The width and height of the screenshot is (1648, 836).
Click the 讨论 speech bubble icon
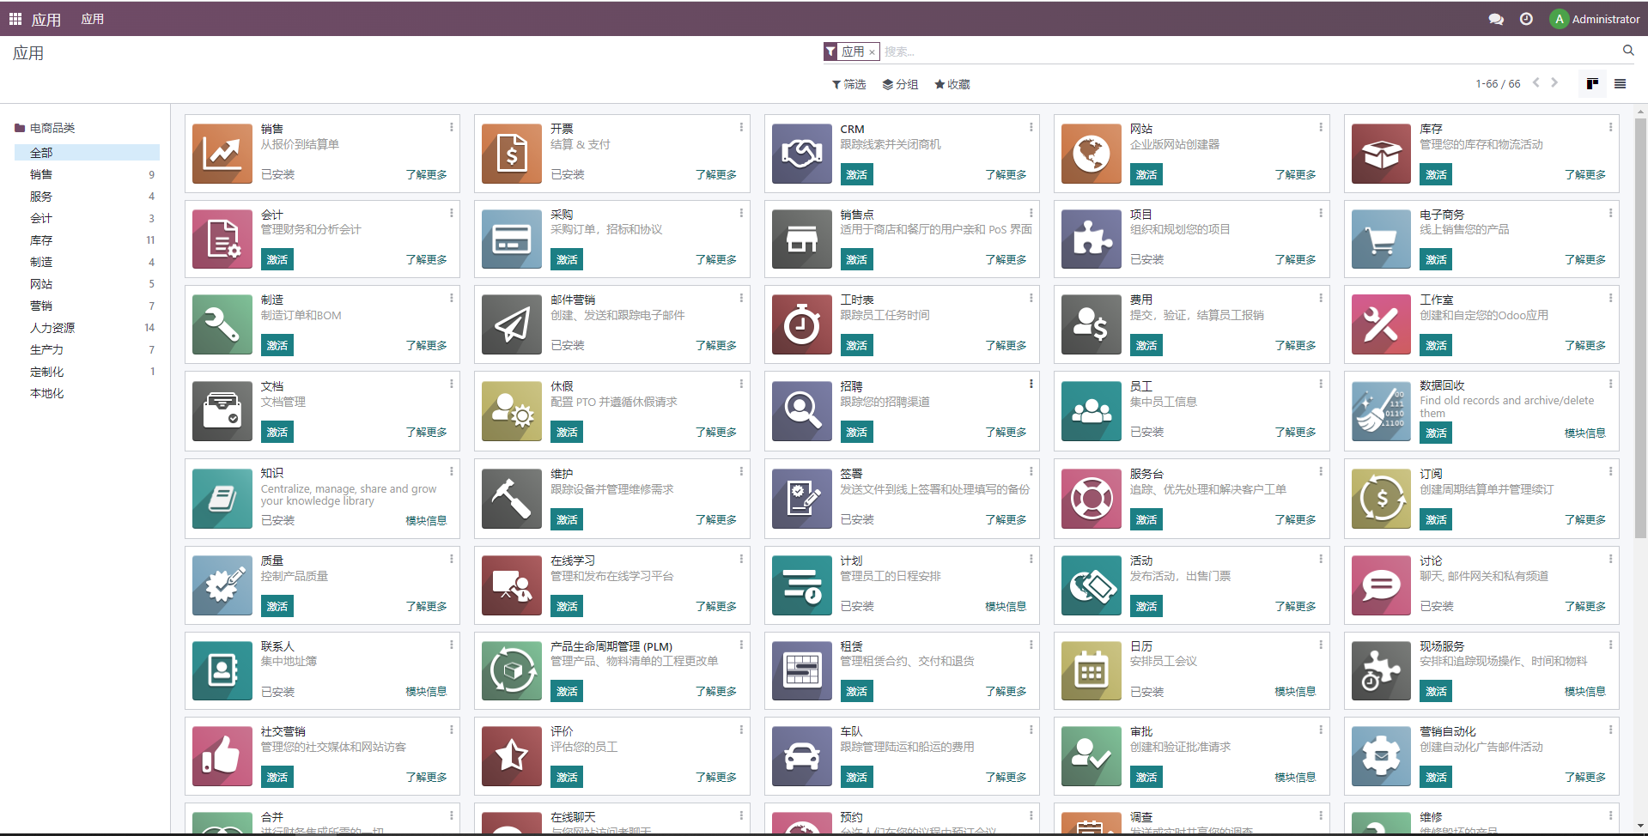(1382, 585)
